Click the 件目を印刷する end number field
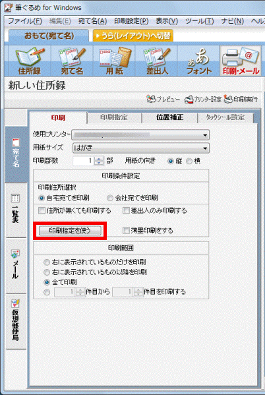 [123, 292]
